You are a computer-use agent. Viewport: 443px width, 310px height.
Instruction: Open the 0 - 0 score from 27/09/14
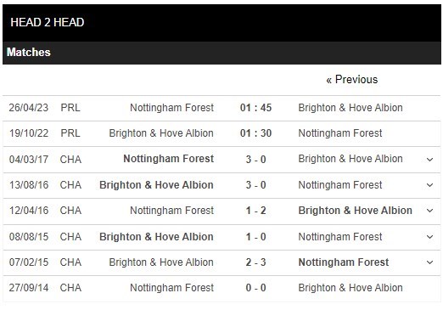tap(255, 288)
